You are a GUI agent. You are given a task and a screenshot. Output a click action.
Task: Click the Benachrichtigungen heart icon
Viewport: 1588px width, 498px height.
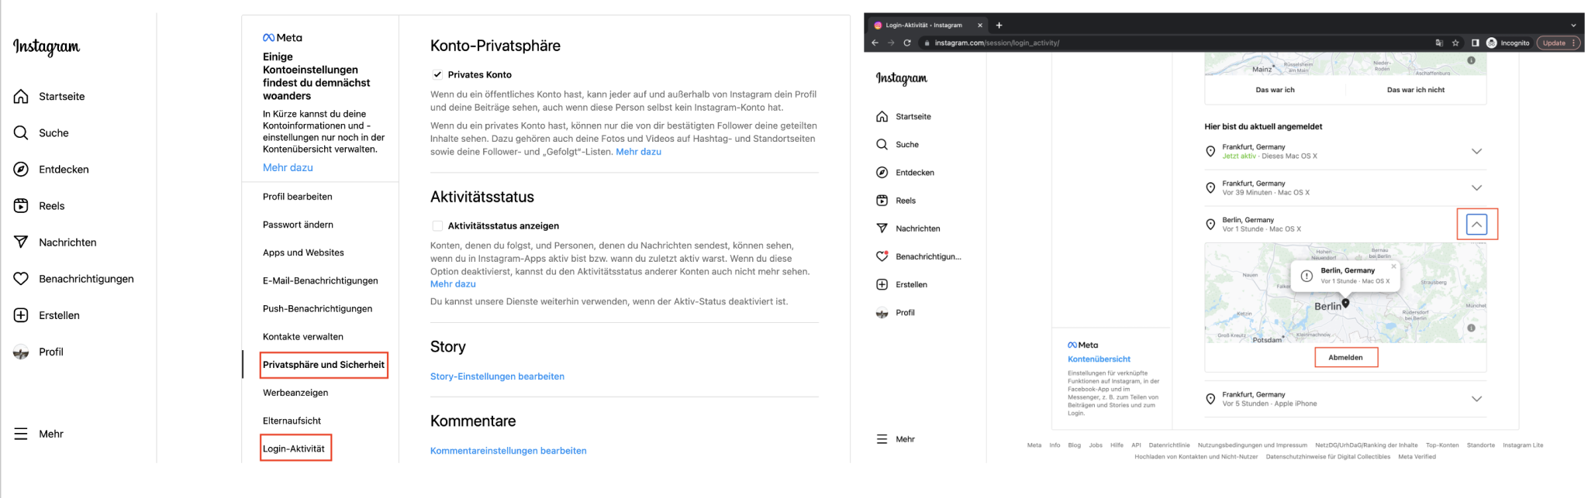21,278
